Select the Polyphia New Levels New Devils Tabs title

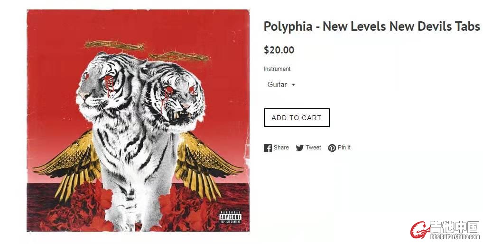(372, 26)
